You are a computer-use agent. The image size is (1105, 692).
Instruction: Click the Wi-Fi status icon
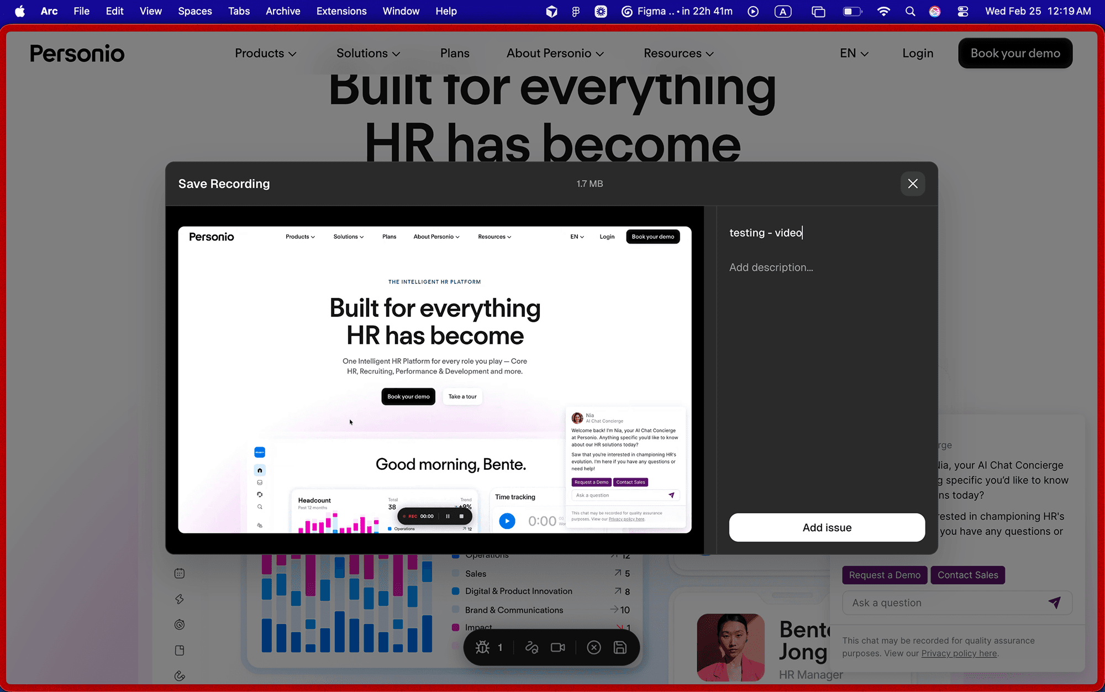click(x=883, y=11)
